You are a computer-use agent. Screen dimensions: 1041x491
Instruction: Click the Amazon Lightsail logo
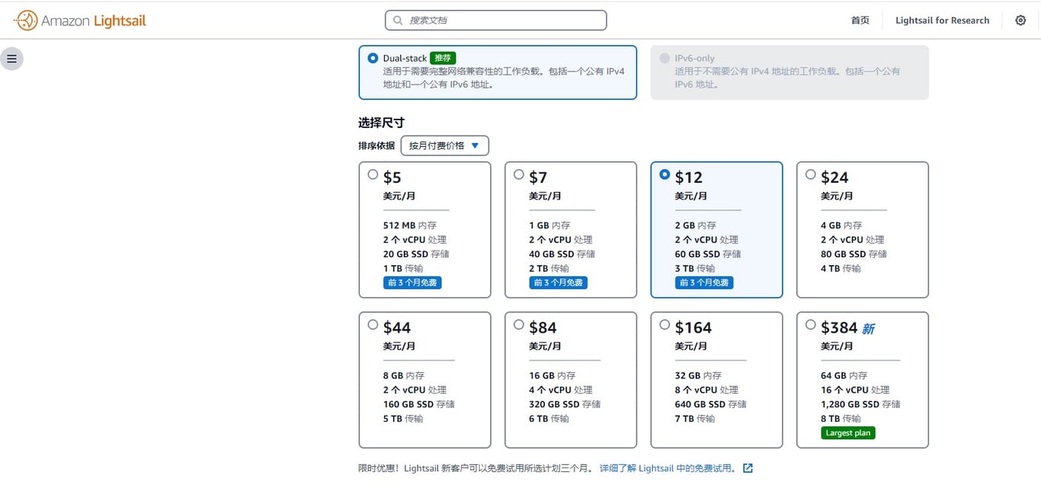(80, 21)
